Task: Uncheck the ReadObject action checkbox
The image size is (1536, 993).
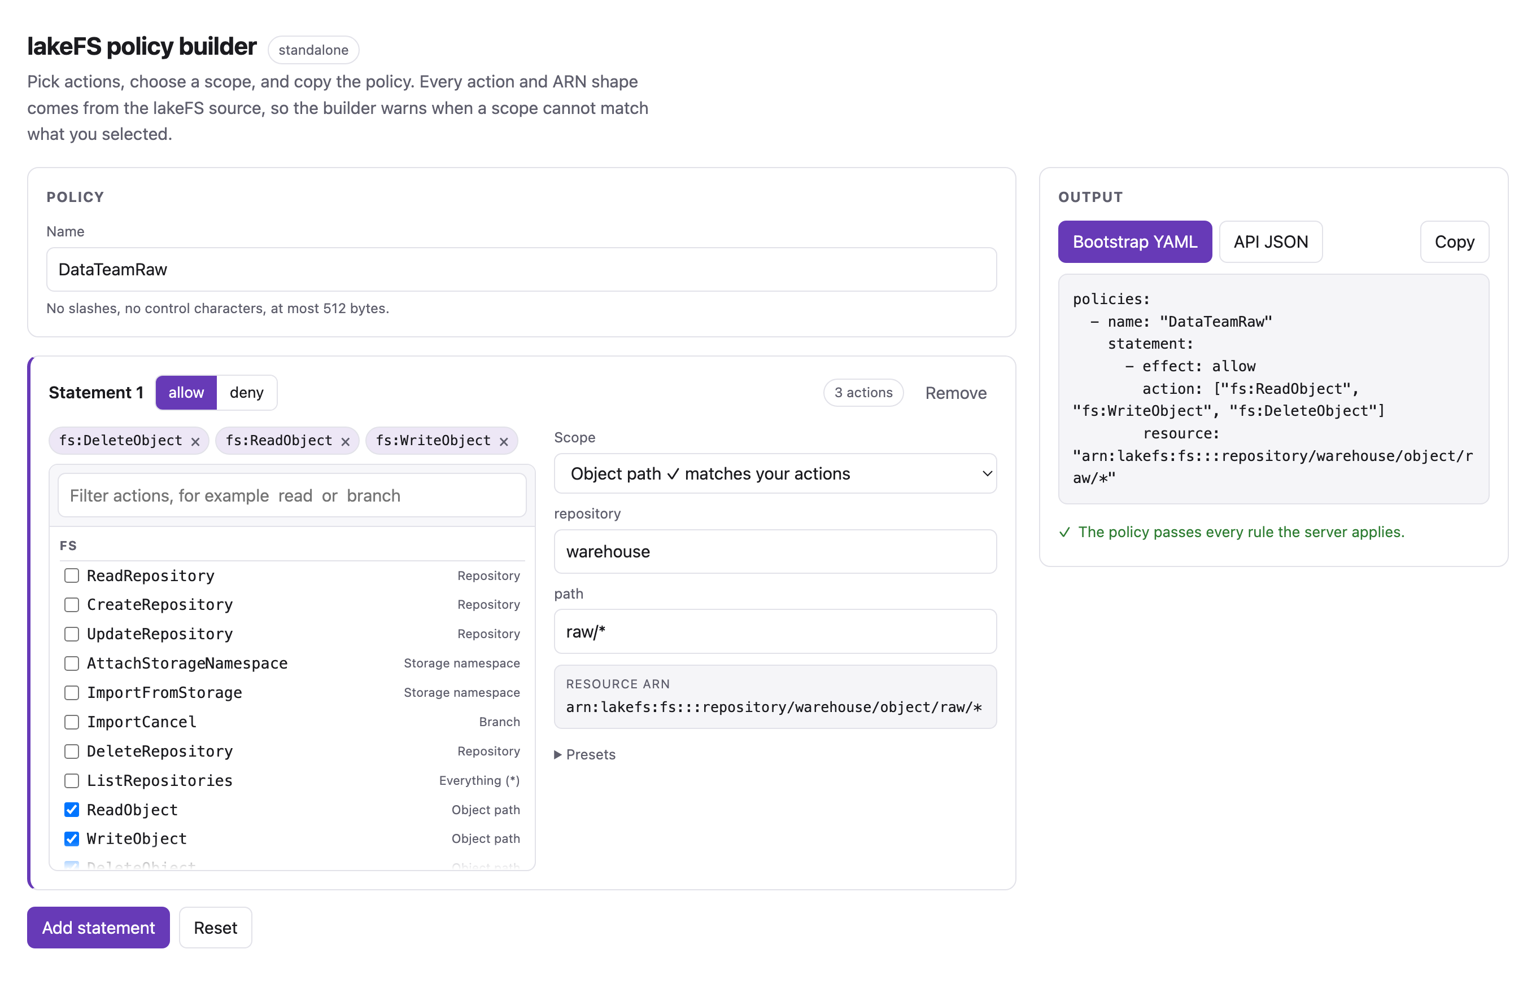Action: coord(72,810)
